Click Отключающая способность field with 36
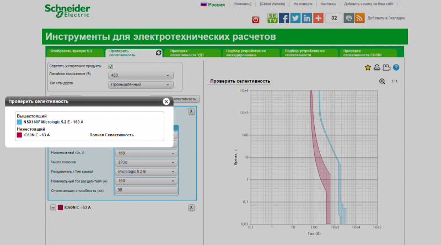 coord(146,190)
